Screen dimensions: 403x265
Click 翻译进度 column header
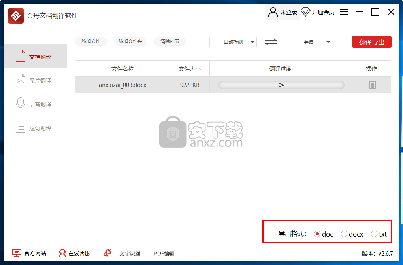click(281, 69)
